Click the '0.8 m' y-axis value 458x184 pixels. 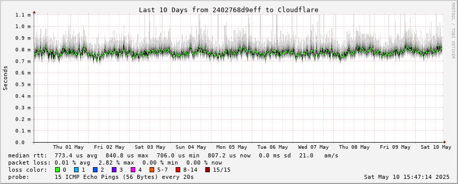point(23,50)
